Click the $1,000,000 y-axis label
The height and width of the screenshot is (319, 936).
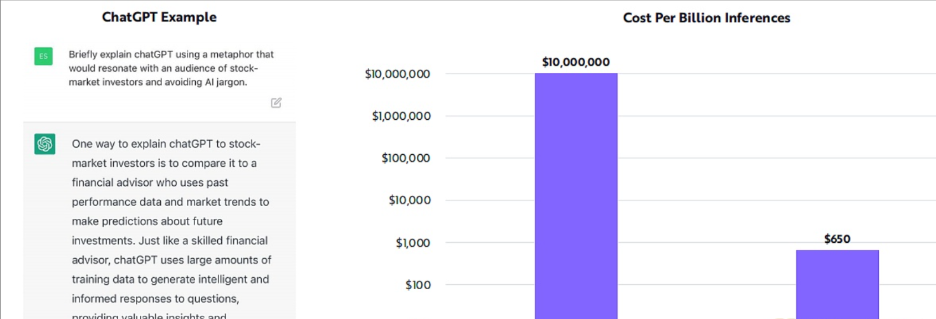point(401,116)
